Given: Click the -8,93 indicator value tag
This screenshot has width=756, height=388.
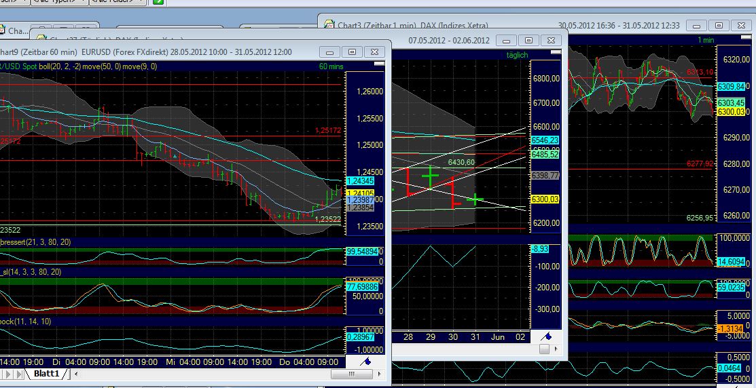Looking at the screenshot, I should coord(539,249).
